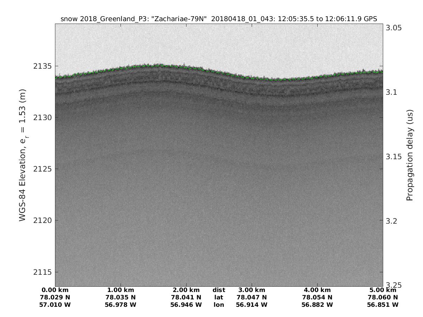Select the 2130 elevation tick label
Image resolution: width=423 pixels, height=317 pixels.
(43, 117)
